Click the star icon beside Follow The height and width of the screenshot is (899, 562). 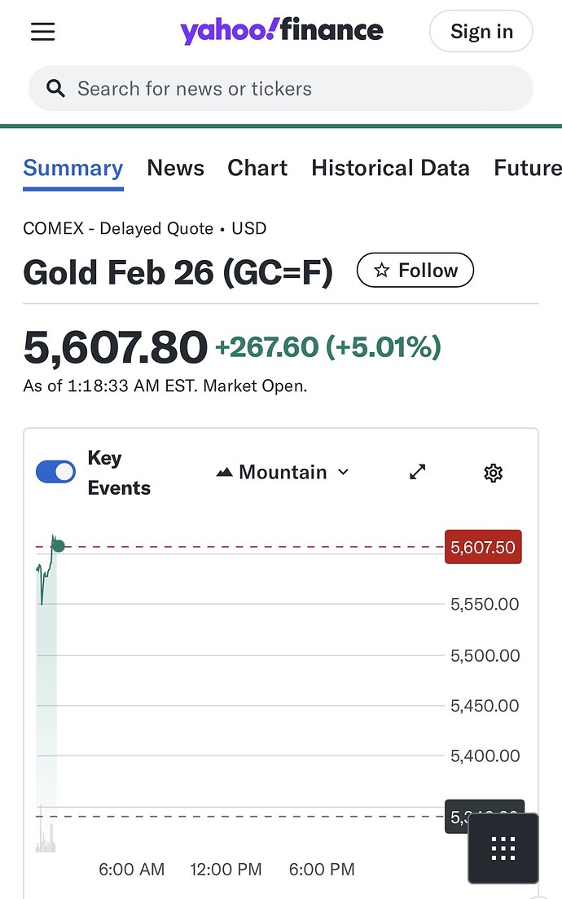coord(381,271)
